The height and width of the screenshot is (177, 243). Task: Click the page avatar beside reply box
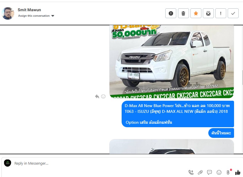8,163
